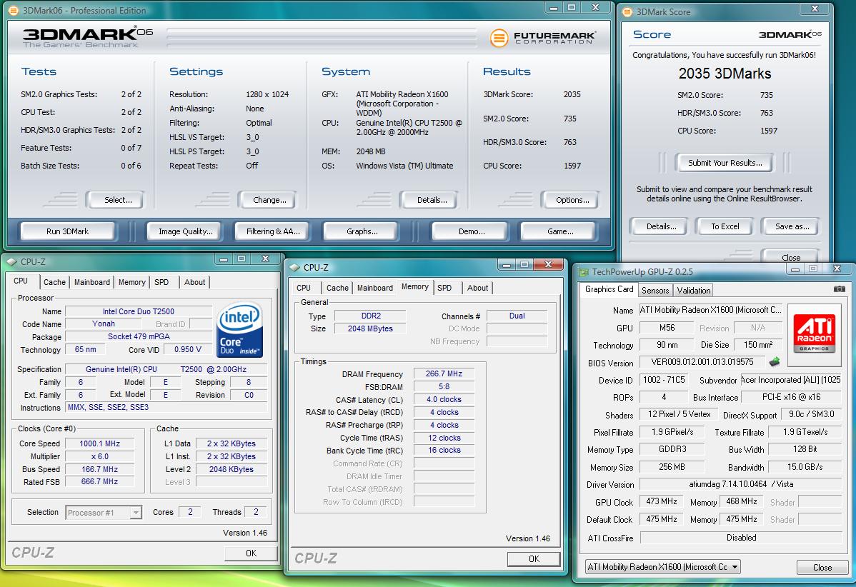Image resolution: width=856 pixels, height=587 pixels.
Task: Click the Rated FSB 666.7 MHz value
Action: pyautogui.click(x=100, y=482)
